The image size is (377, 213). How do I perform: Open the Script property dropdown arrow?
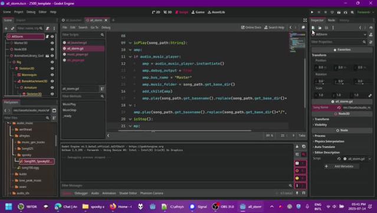point(369,159)
